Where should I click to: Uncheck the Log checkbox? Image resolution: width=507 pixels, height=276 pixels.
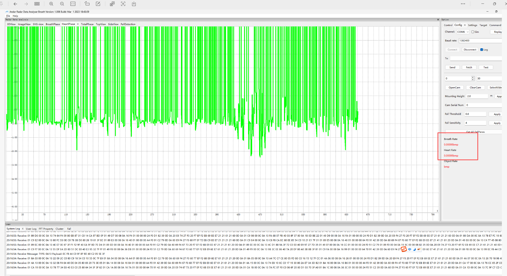point(482,50)
